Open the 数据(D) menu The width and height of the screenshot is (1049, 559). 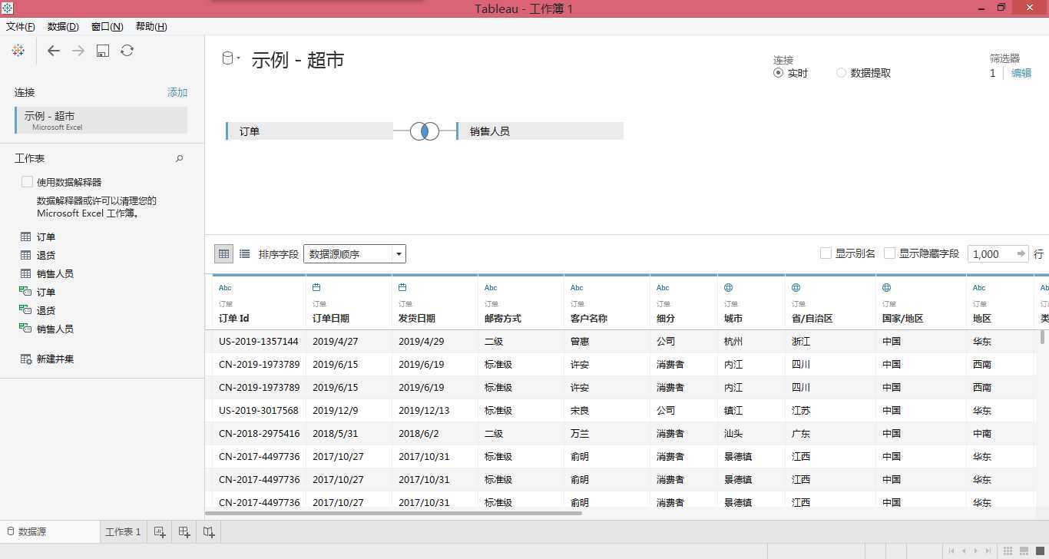coord(63,26)
